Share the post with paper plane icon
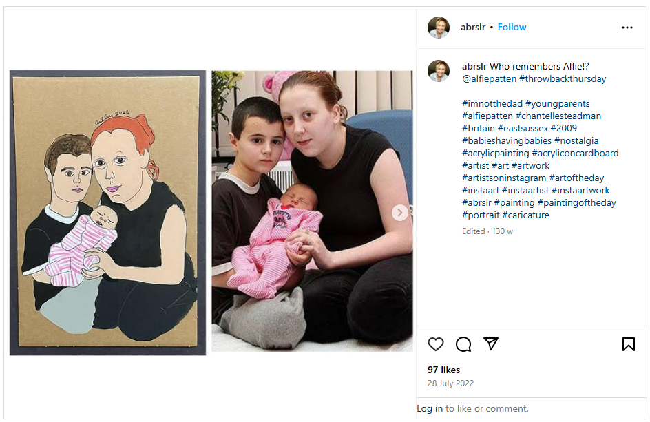The image size is (650, 422). click(491, 344)
